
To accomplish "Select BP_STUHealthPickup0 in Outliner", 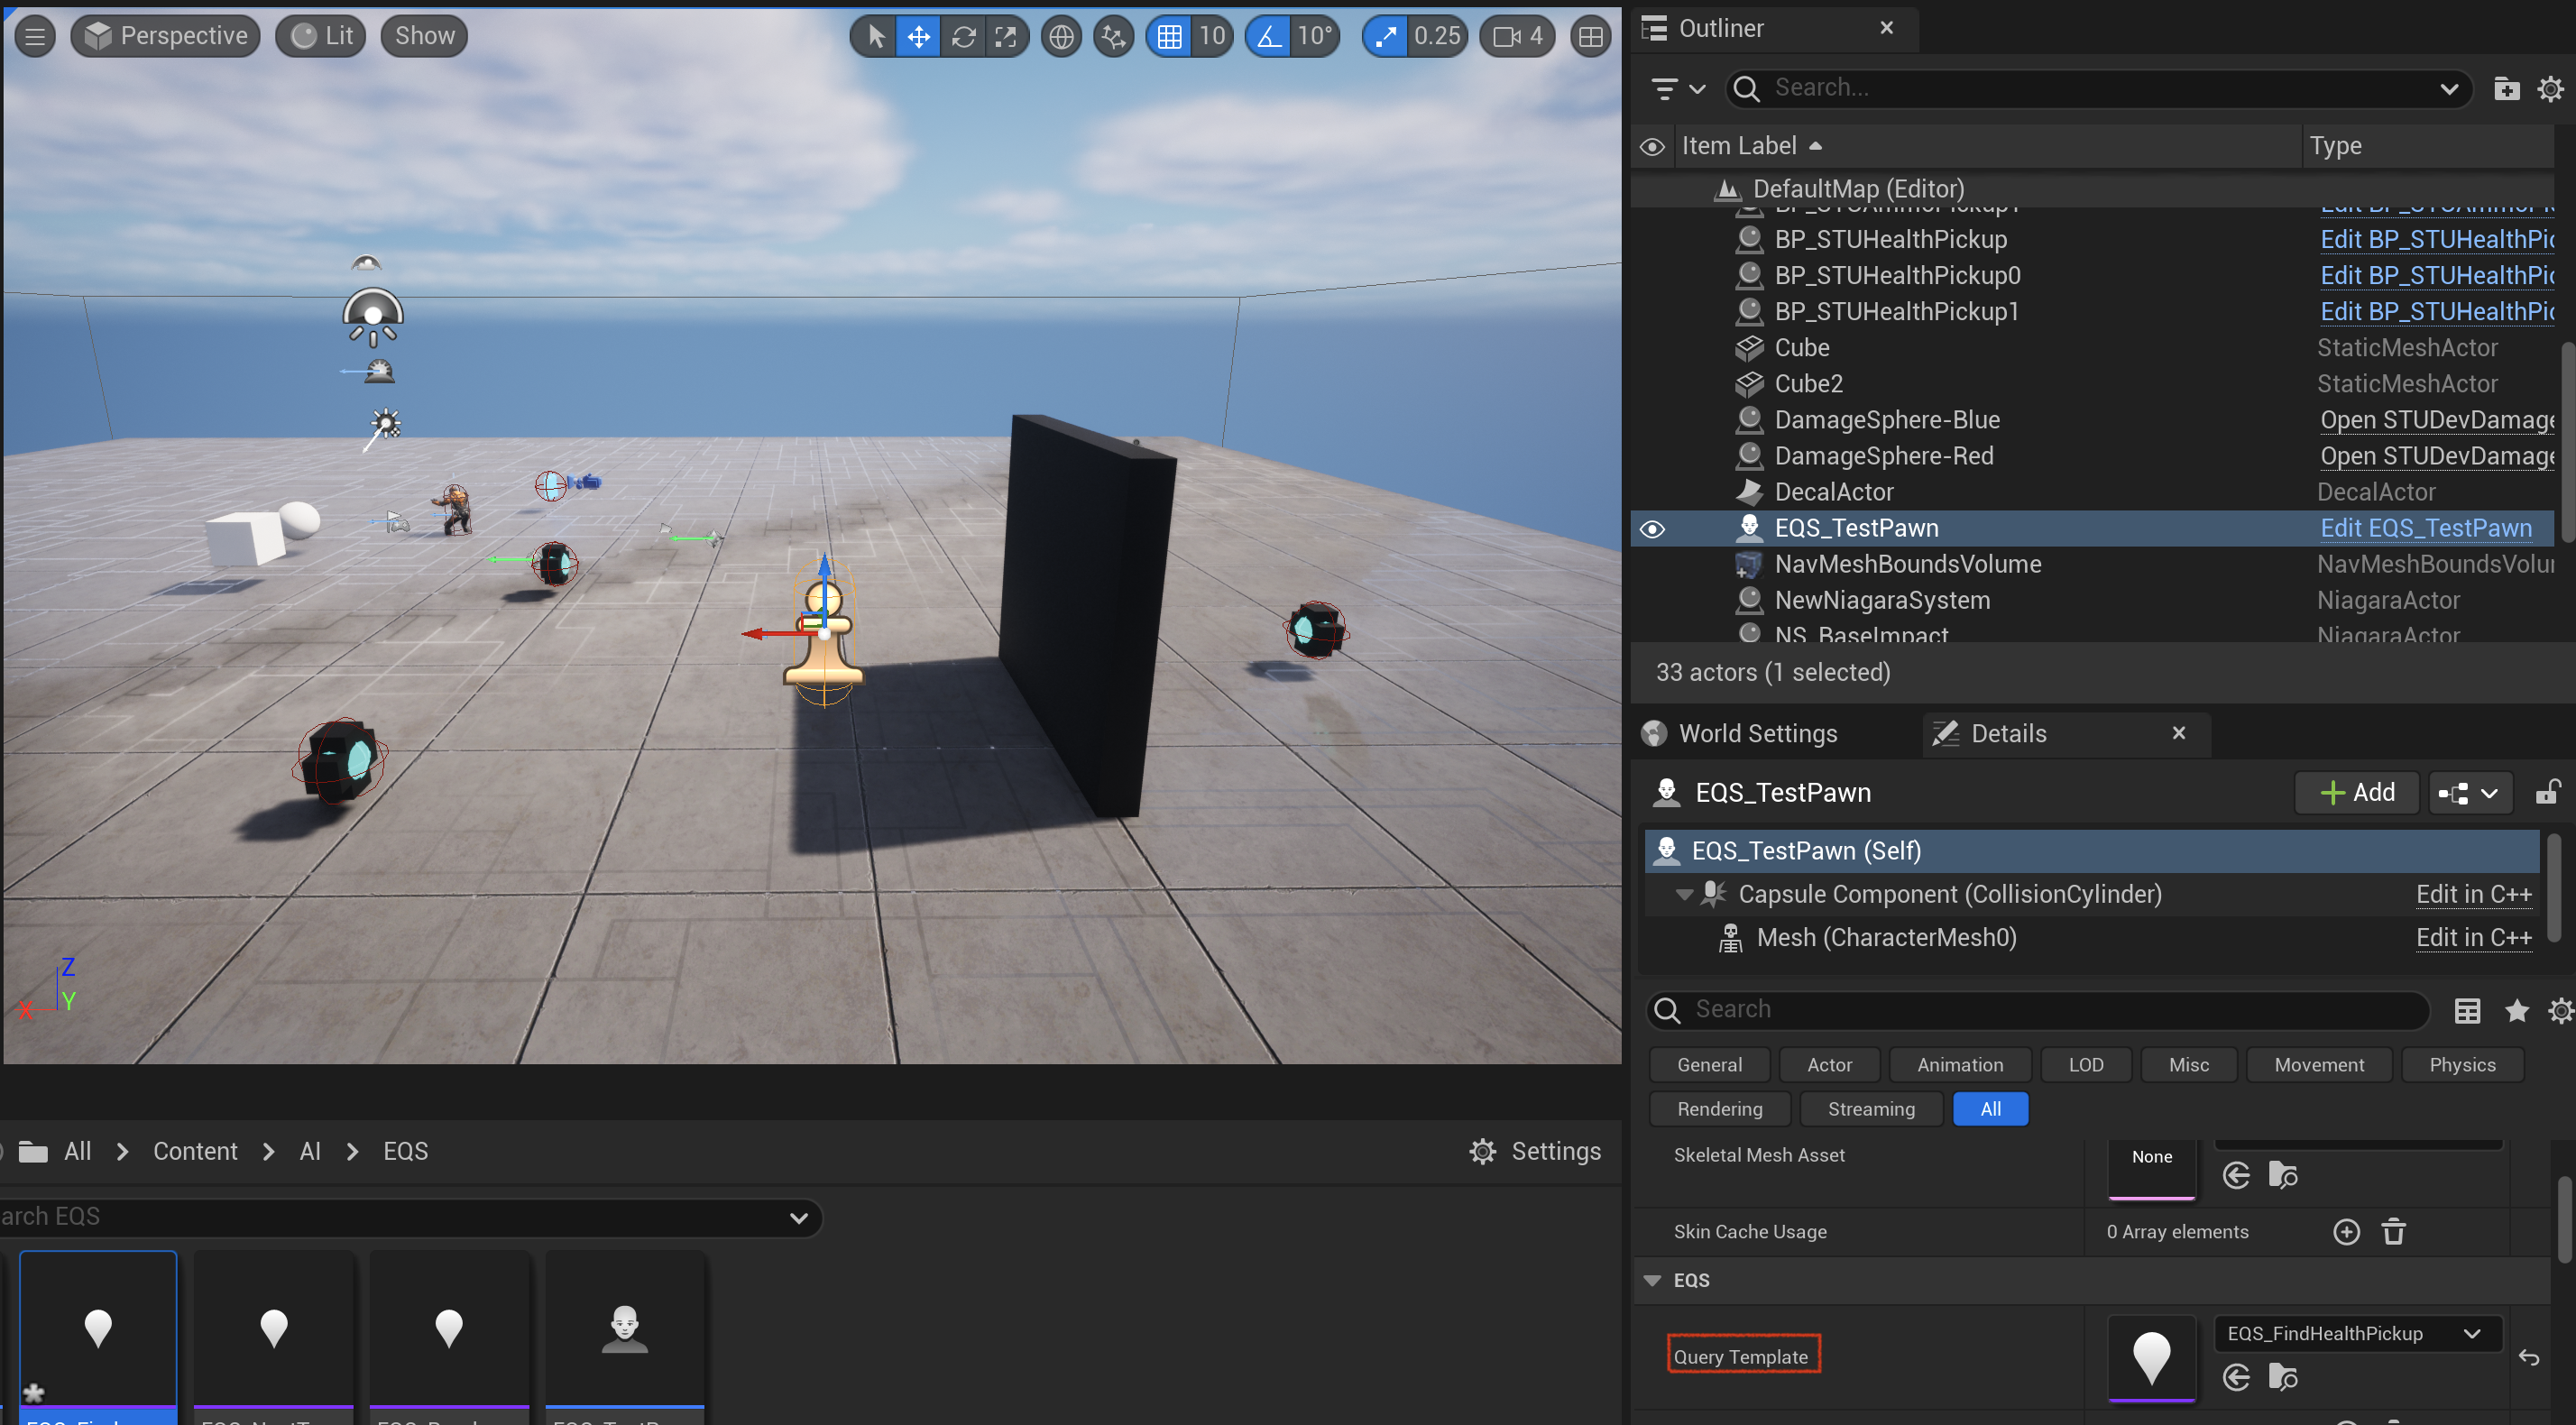I will [x=1897, y=275].
